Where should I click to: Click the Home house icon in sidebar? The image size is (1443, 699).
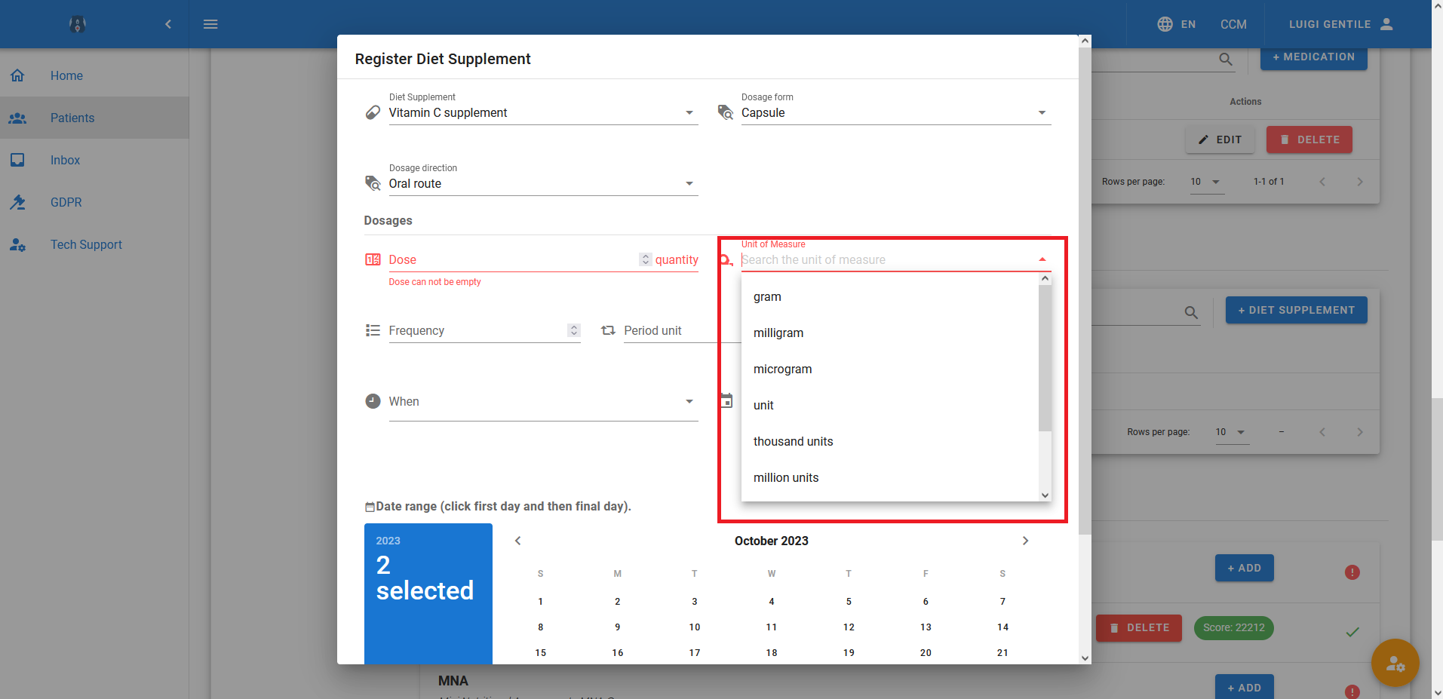[17, 75]
